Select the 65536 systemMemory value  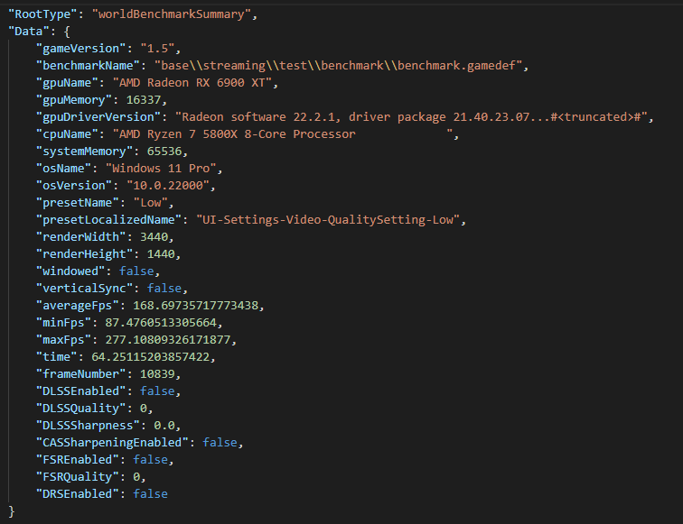[x=164, y=152]
